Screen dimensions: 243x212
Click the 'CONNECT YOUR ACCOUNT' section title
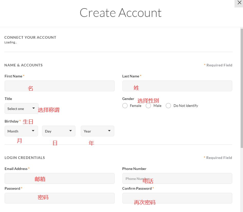pyautogui.click(x=30, y=37)
